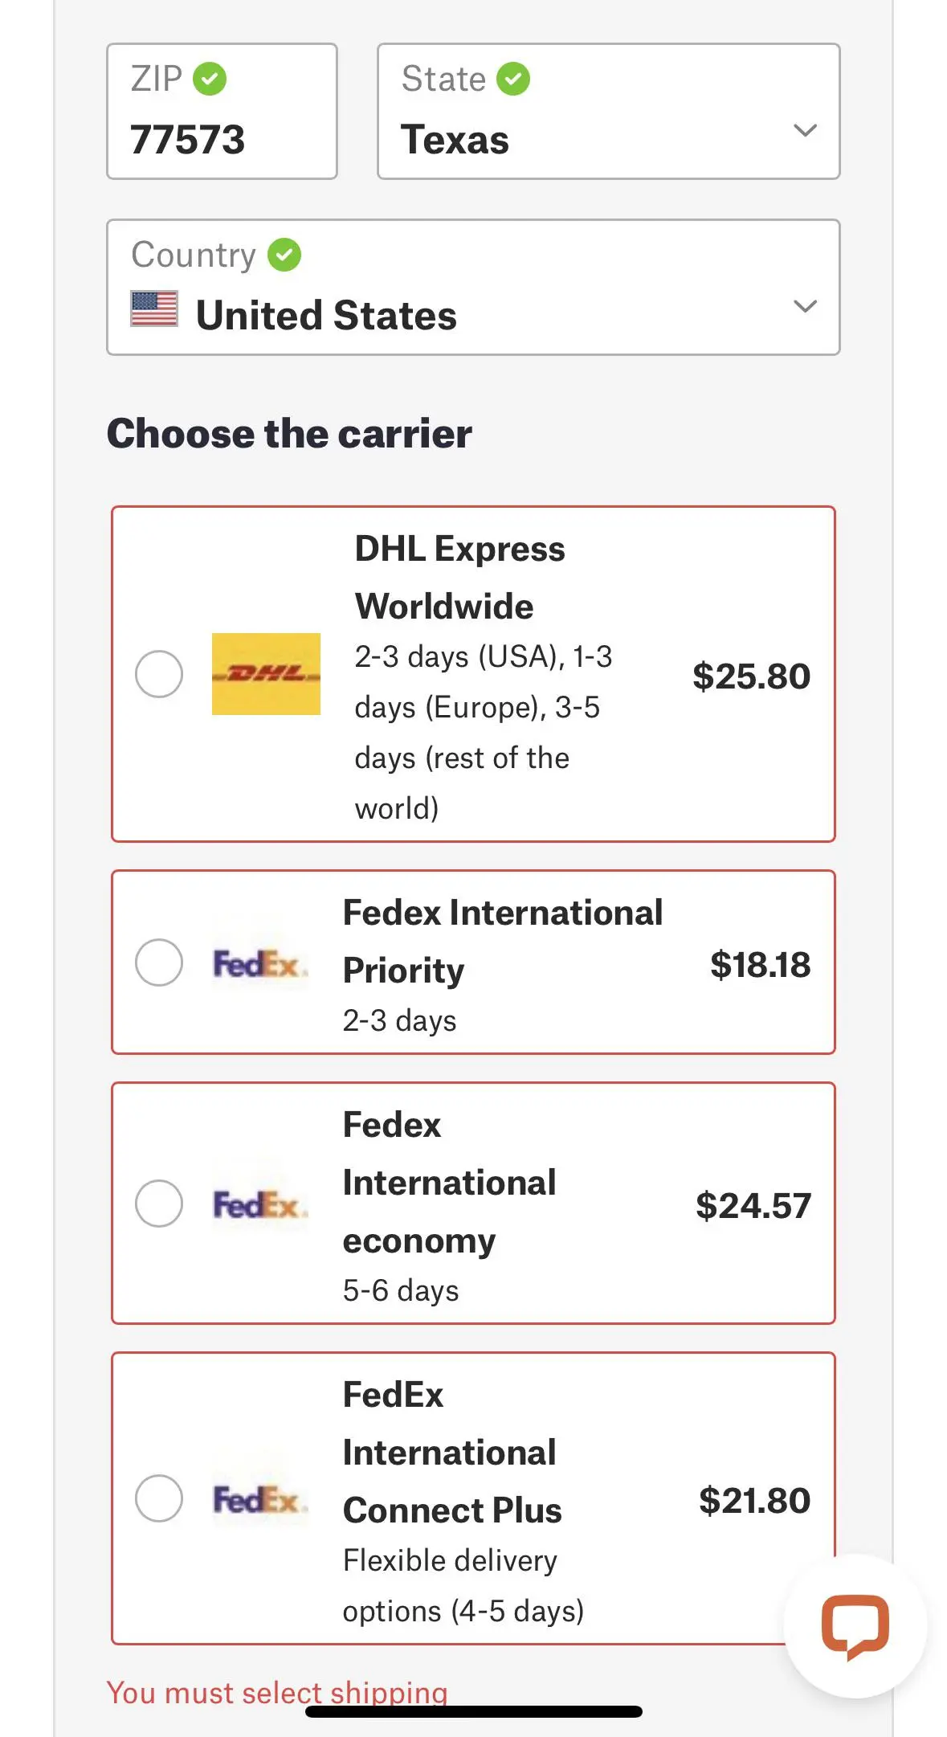
Task: Click FedEx logo for International Priority
Action: coord(259,963)
